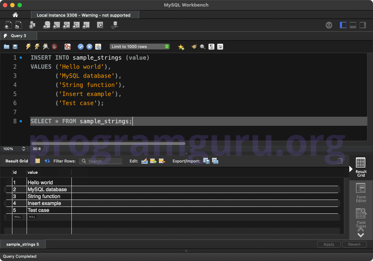
Task: Search table data icon
Action: coord(100,25)
